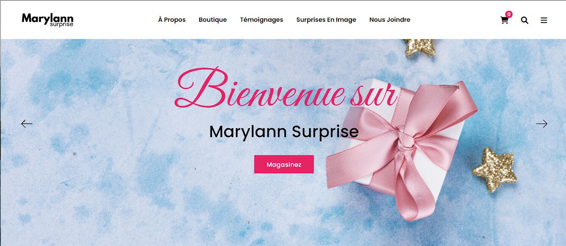
Task: Advance to next slide with right arrow
Action: [x=542, y=124]
